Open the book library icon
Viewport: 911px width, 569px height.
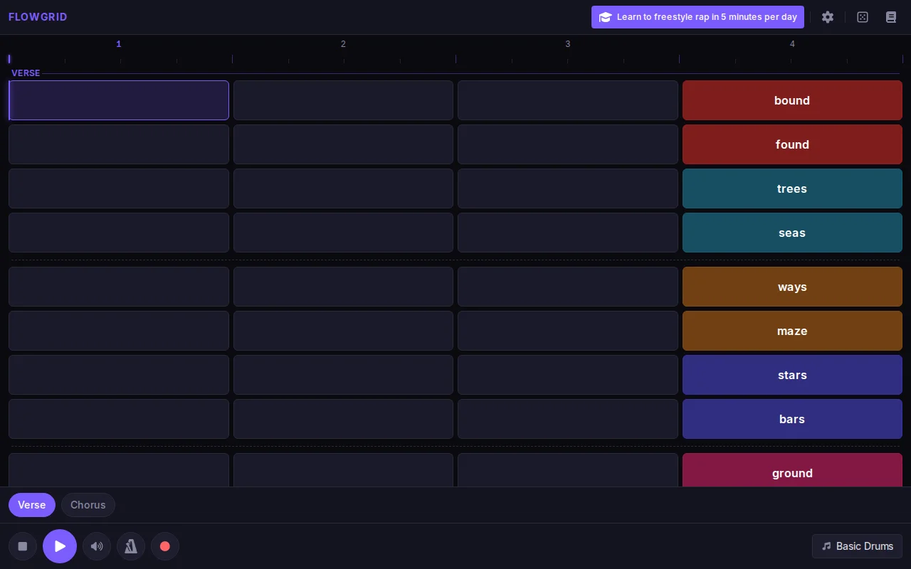tap(890, 17)
